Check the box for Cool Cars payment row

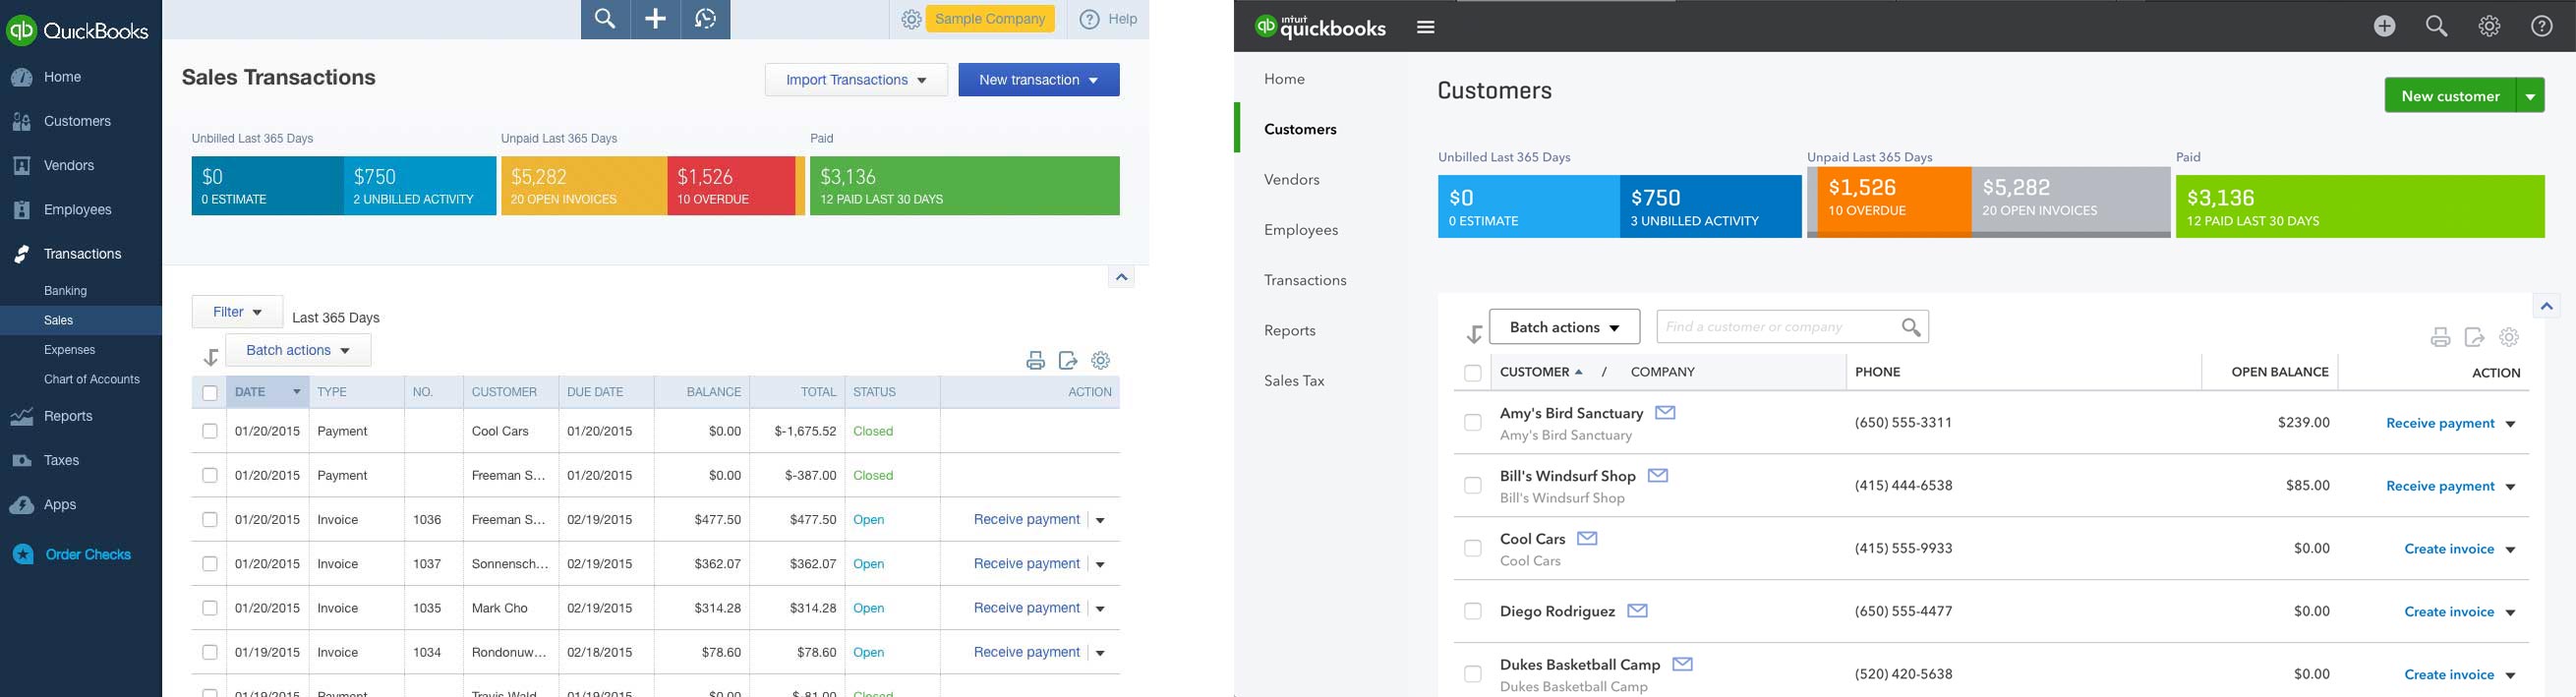210,431
